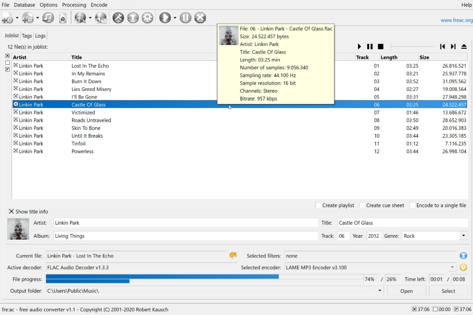Open the Processing menu
Image resolution: width=473 pixels, height=315 pixels.
(74, 5)
